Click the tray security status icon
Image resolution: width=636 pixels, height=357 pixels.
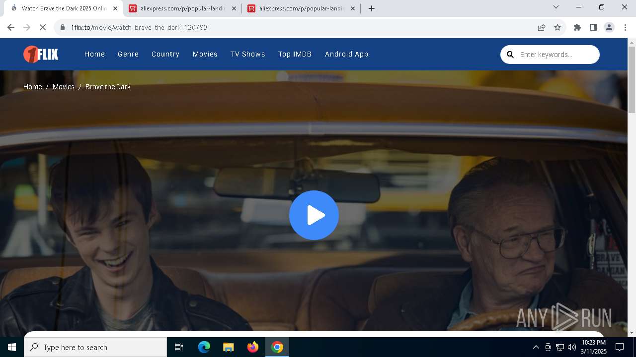point(548,347)
